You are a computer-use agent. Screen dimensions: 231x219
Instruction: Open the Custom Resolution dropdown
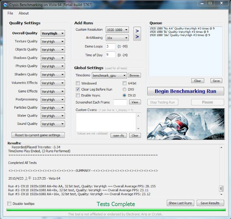pos(117,30)
